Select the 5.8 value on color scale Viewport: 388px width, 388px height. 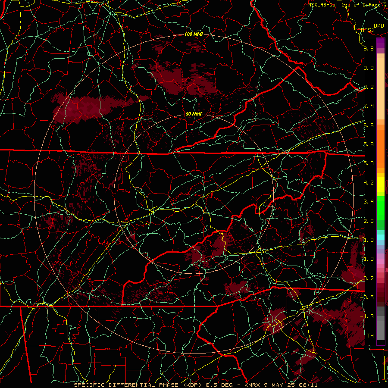pyautogui.click(x=369, y=144)
